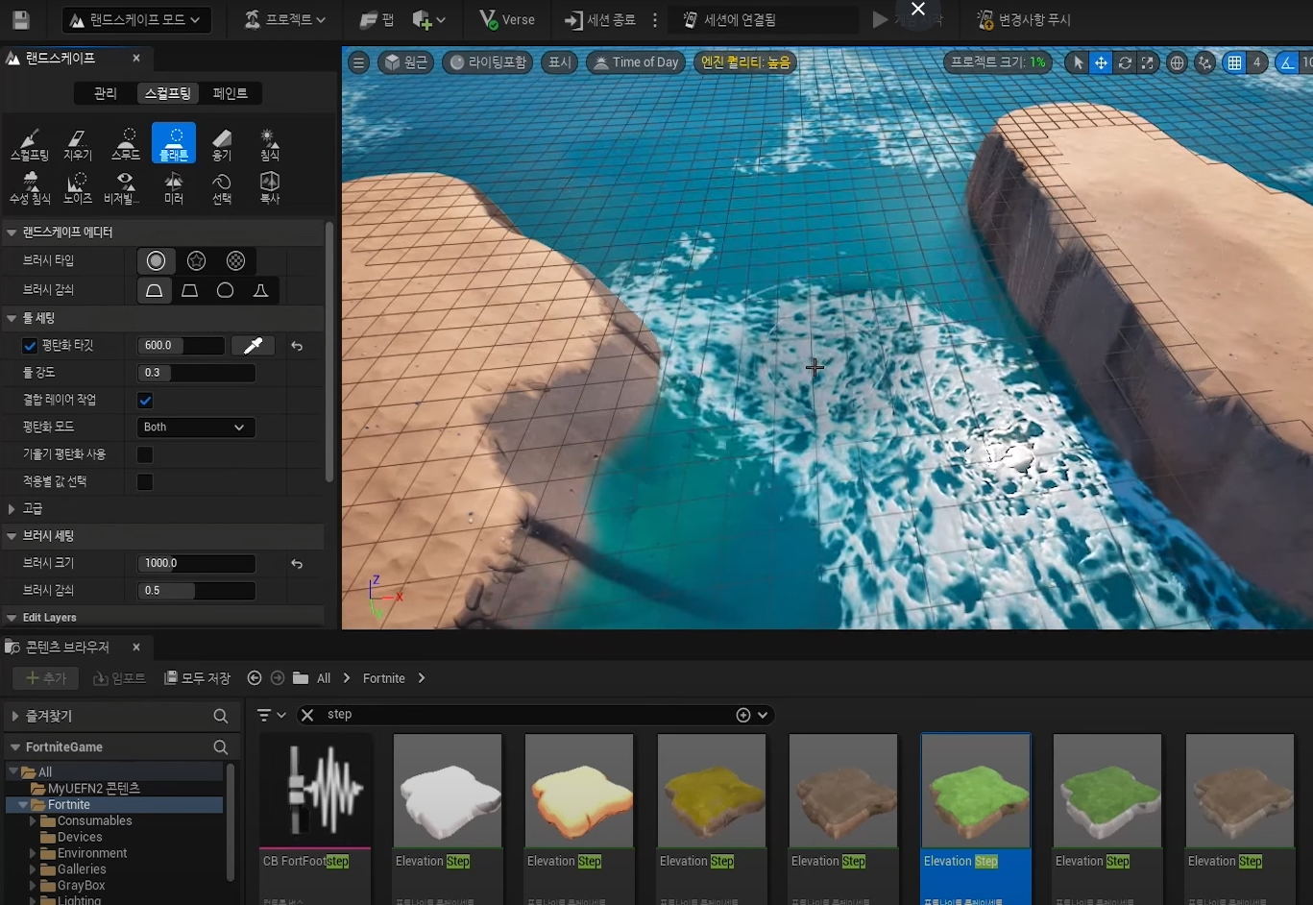
Task: Click the viewport select mode arrow icon
Action: [1078, 62]
